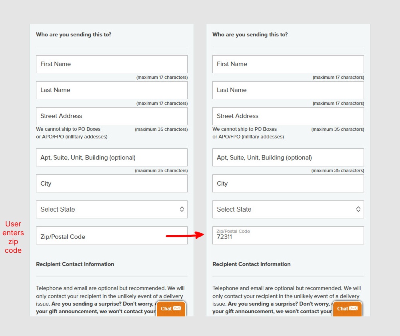Focus the City field in left form
Screen dimensions: 400x336
pos(112,184)
